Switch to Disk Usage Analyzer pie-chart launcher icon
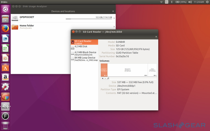The width and height of the screenshot is (210, 131). [x=5, y=97]
